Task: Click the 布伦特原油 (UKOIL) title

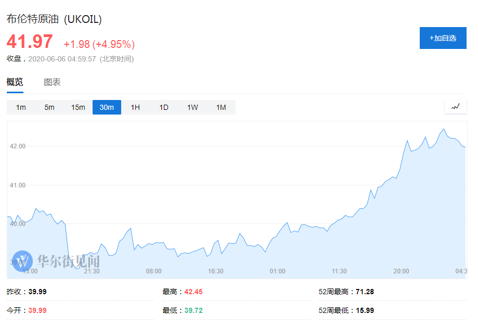Action: [54, 19]
